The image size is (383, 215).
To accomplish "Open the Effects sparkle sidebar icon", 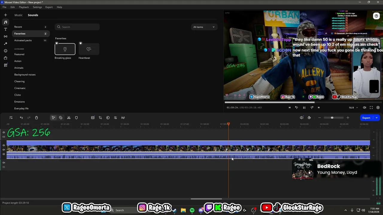I will tap(5, 44).
